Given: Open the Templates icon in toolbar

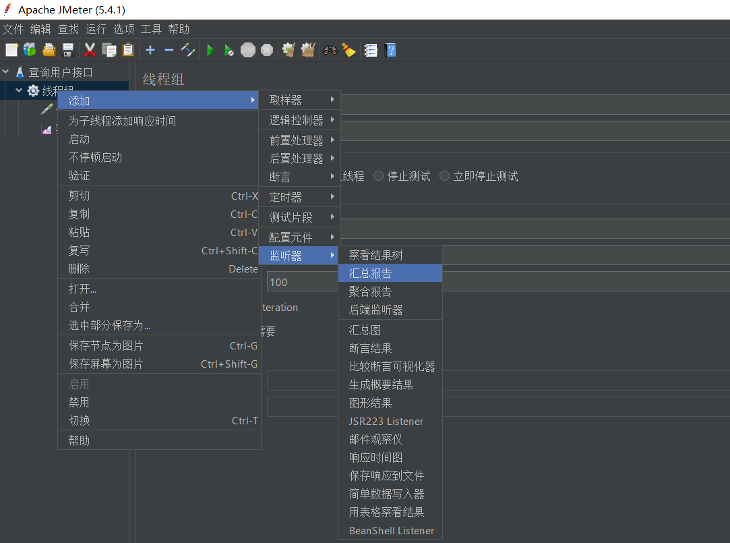Looking at the screenshot, I should point(30,50).
